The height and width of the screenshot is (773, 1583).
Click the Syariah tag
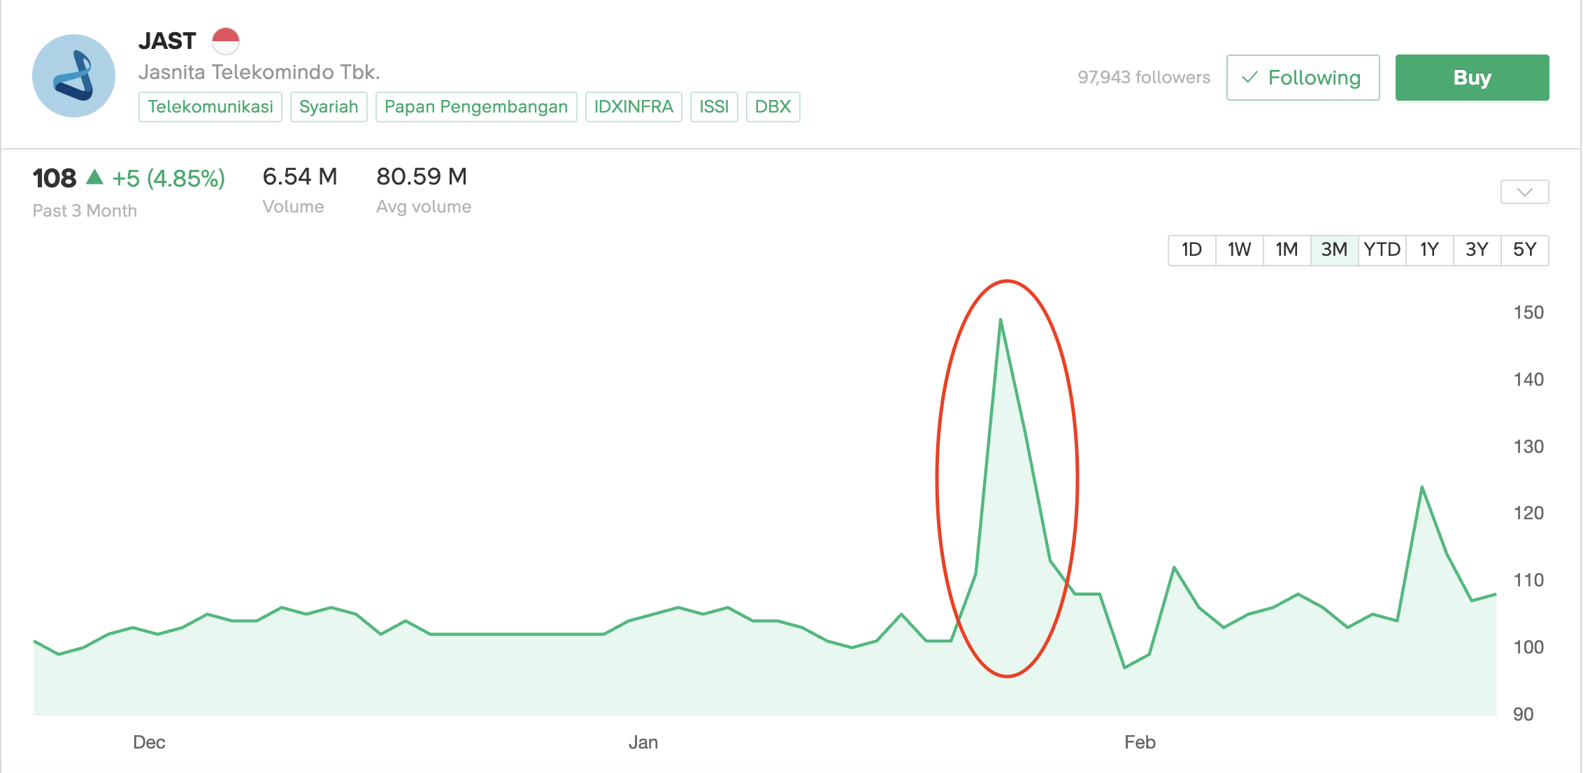click(x=329, y=107)
